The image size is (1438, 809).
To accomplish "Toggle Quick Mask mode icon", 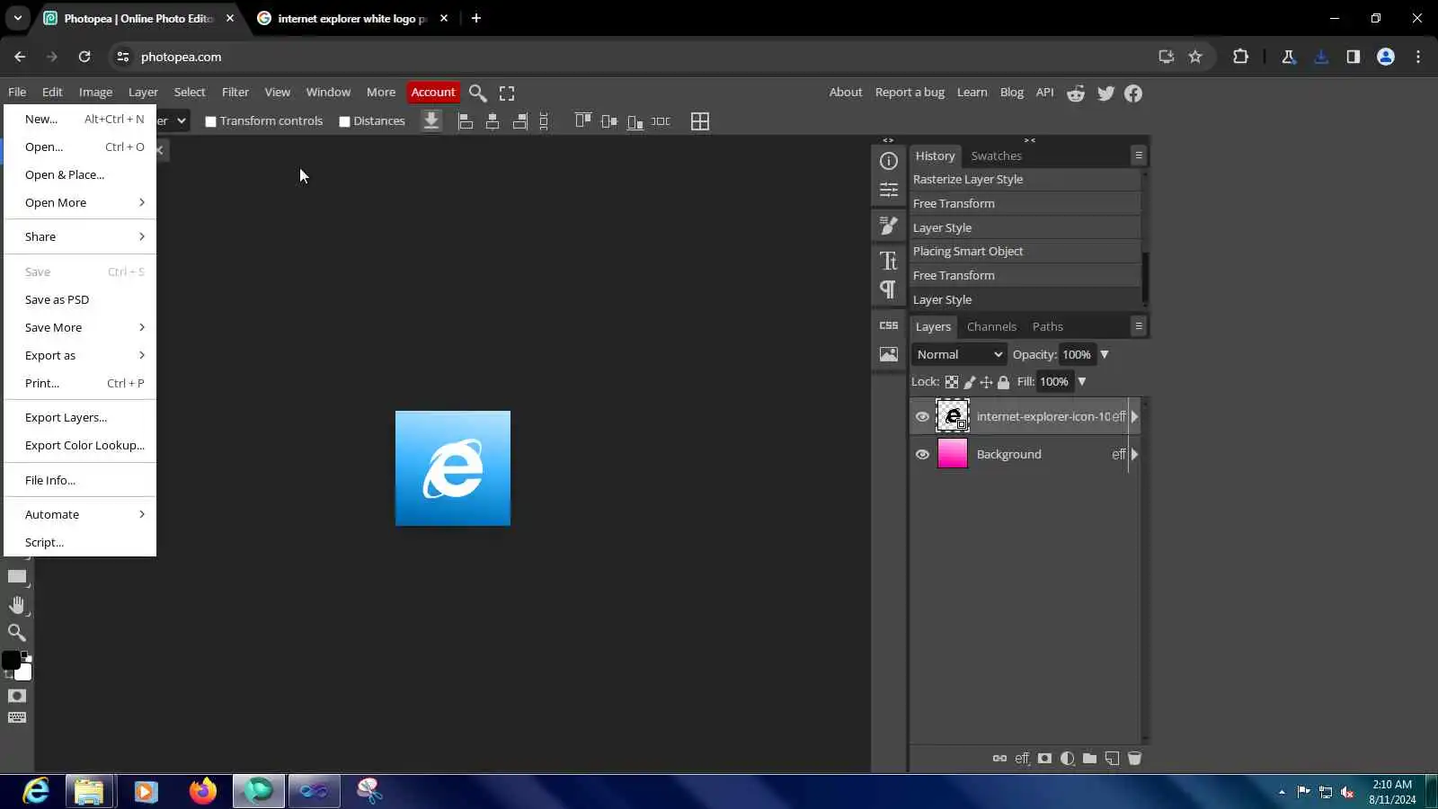I will click(17, 696).
